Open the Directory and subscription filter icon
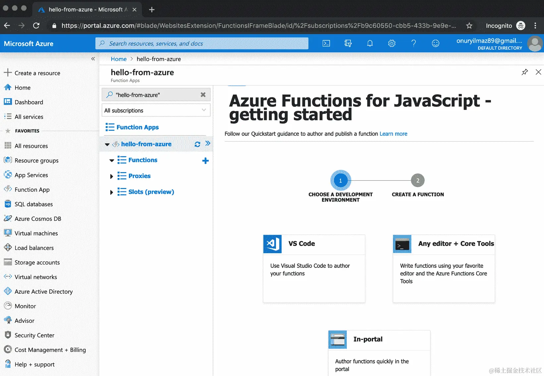The width and height of the screenshot is (544, 376). [348, 43]
